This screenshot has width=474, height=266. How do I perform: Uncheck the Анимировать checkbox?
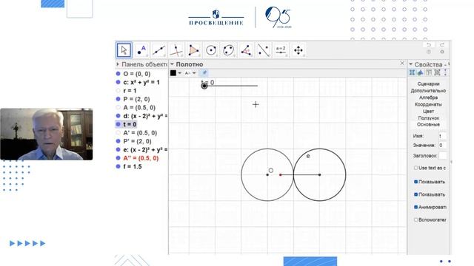tap(415, 207)
